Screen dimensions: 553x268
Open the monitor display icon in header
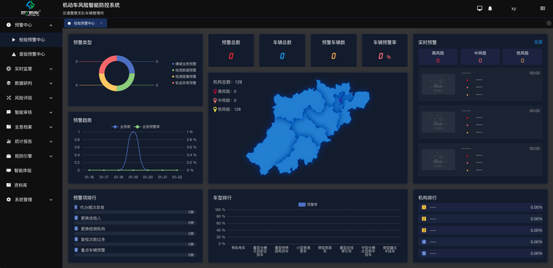(480, 8)
